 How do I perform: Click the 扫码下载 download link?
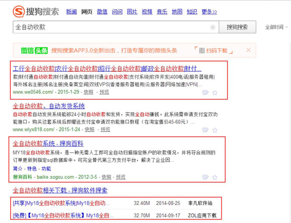[217, 50]
